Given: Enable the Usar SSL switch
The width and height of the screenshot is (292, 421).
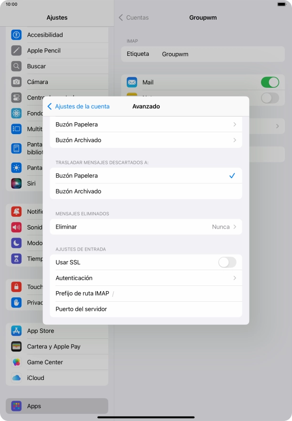Looking at the screenshot, I should 227,262.
